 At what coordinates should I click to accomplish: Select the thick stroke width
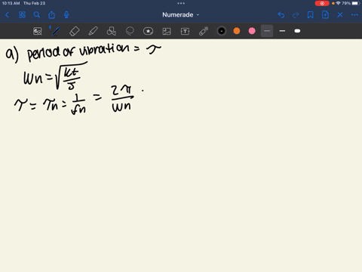[297, 31]
